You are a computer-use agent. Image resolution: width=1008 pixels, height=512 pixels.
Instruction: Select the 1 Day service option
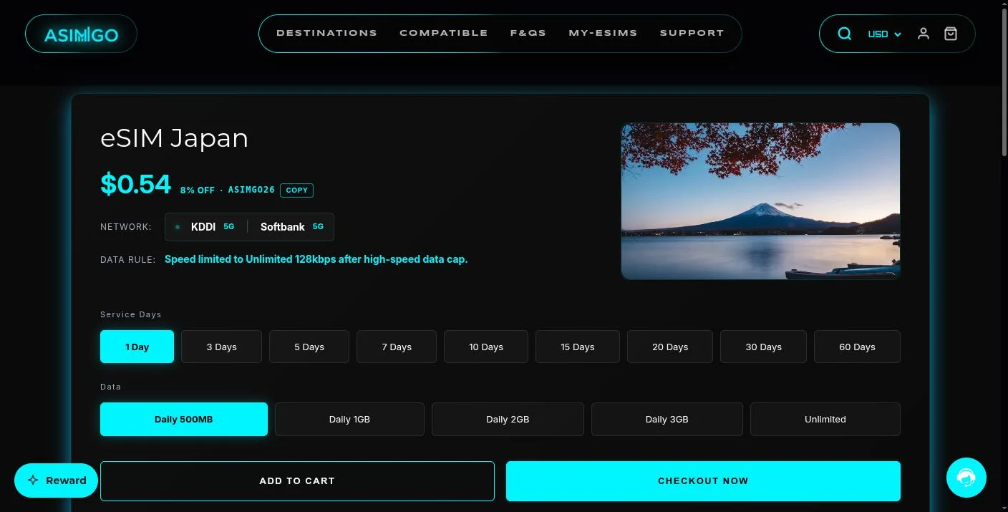(137, 347)
